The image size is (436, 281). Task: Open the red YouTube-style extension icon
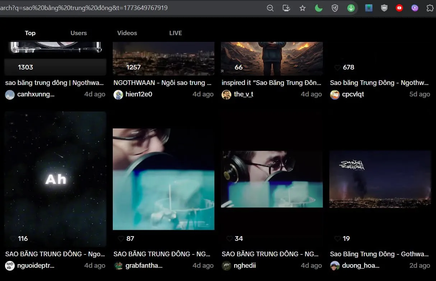click(399, 8)
